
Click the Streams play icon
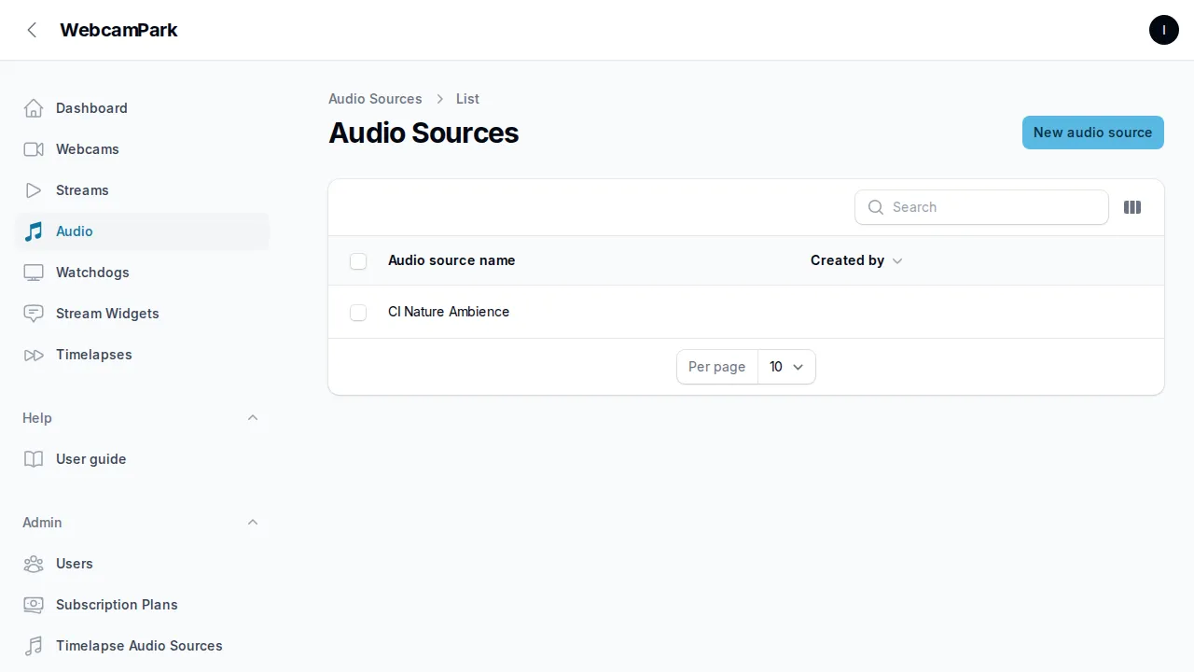point(34,190)
